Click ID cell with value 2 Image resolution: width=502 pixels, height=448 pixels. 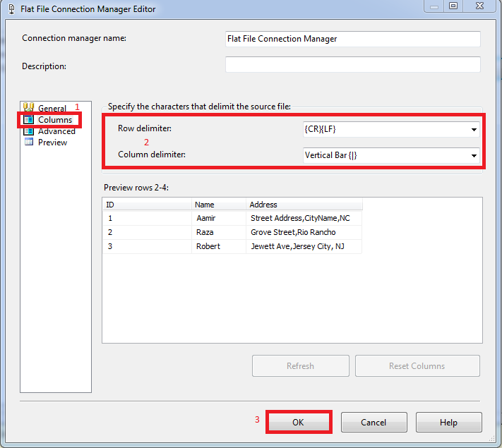[148, 232]
